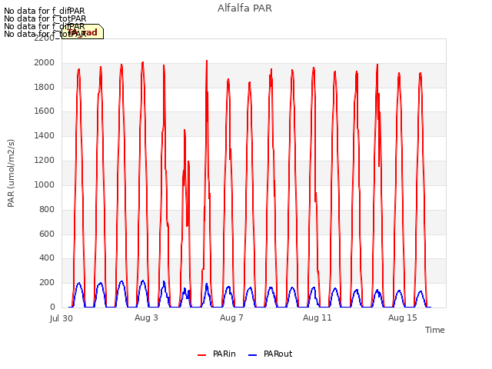492x369 pixels.
Task: Click the red PARin legend line marker
Action: click(x=201, y=355)
